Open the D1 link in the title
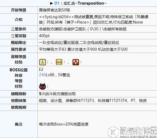Screen dimensions: 157x138 (57, 3)
